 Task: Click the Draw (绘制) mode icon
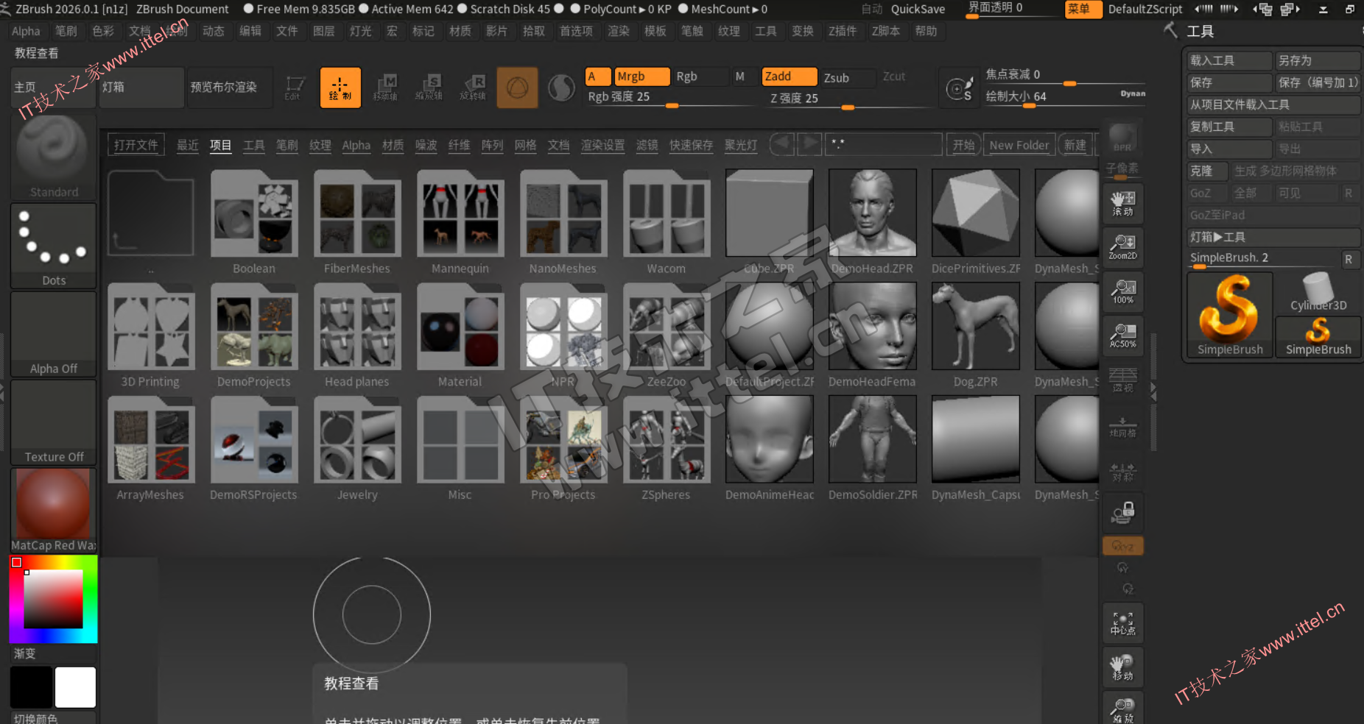(340, 88)
